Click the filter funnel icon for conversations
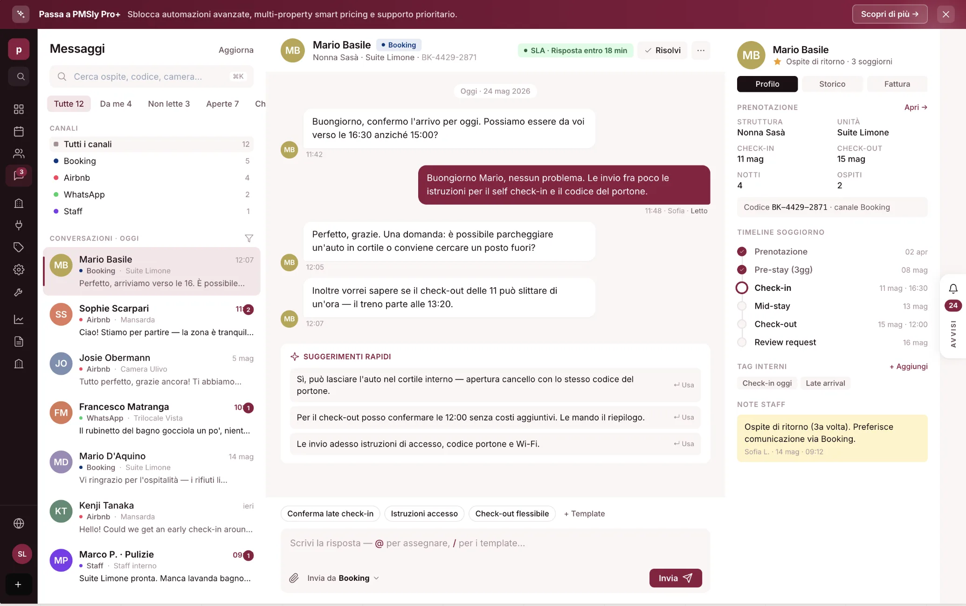The height and width of the screenshot is (606, 966). [x=249, y=238]
